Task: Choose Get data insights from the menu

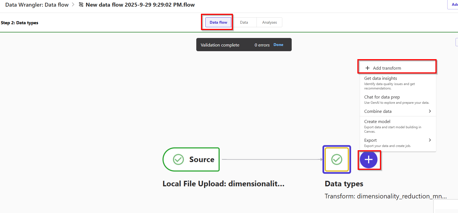Action: 380,78
